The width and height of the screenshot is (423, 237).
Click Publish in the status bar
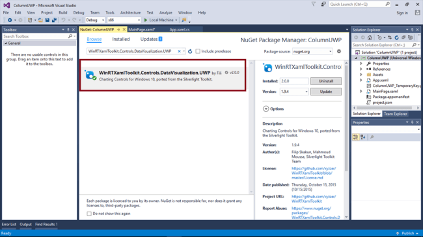[407, 233]
